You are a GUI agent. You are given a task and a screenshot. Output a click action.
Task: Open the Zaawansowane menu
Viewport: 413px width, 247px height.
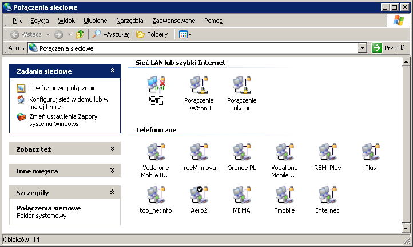coord(173,21)
